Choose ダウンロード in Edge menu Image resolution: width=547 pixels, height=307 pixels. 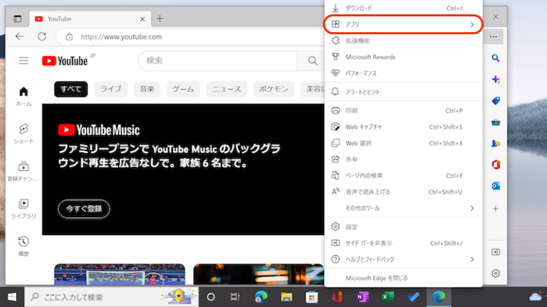click(x=404, y=8)
